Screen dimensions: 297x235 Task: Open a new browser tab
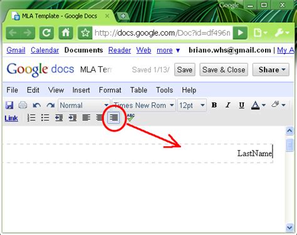[x=123, y=16]
